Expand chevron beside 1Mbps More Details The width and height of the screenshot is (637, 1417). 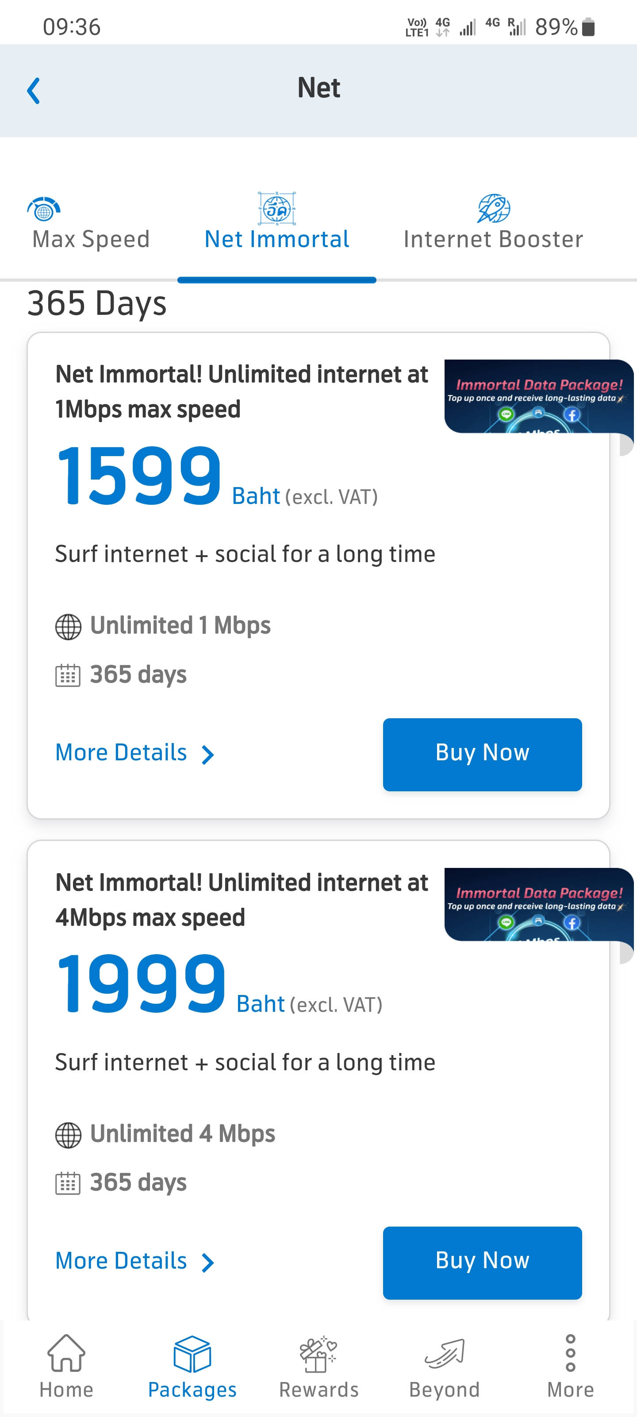[207, 755]
